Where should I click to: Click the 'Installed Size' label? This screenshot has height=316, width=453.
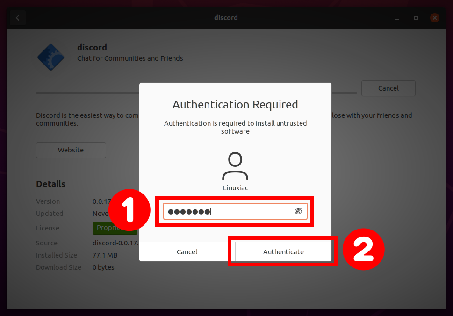pos(57,255)
